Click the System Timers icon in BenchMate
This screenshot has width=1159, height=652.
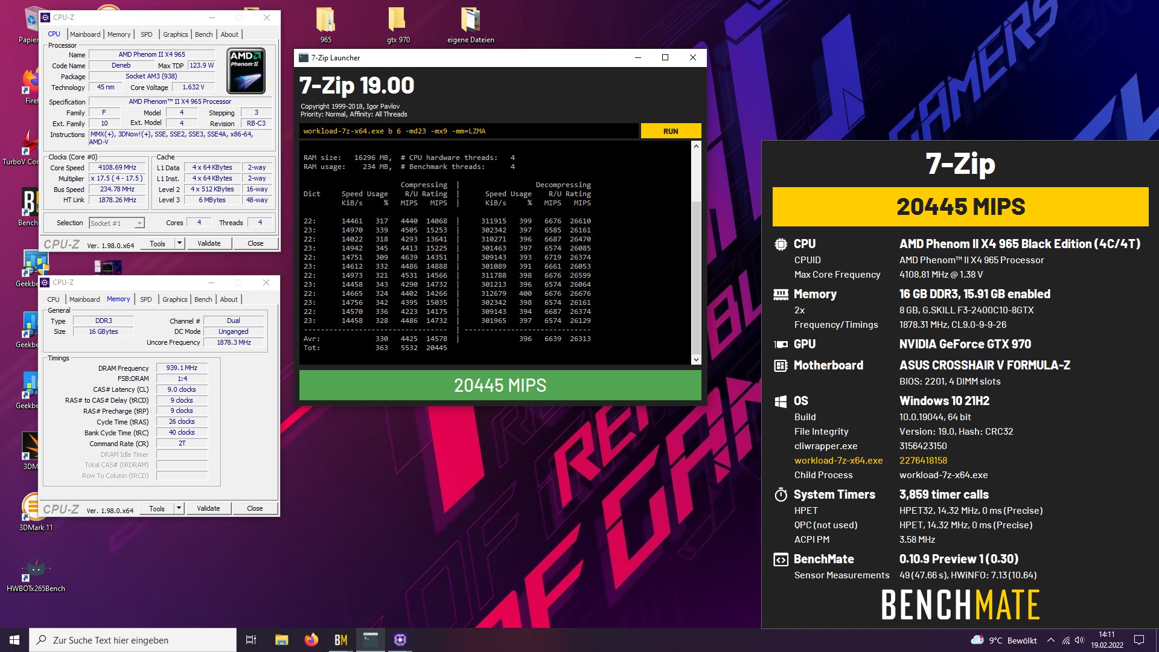[x=781, y=494]
